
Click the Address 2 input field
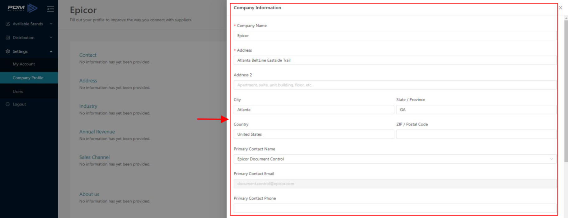(395, 85)
